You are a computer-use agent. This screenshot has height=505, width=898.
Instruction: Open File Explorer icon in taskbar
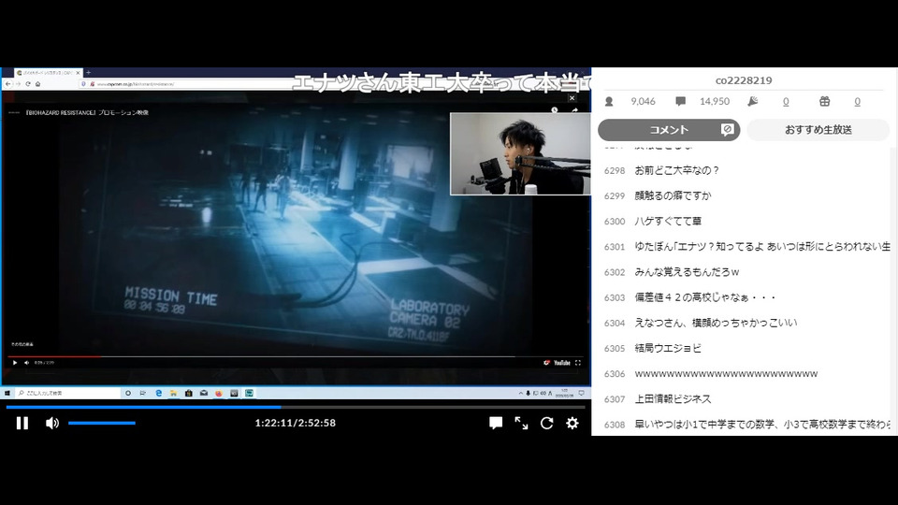click(x=174, y=394)
